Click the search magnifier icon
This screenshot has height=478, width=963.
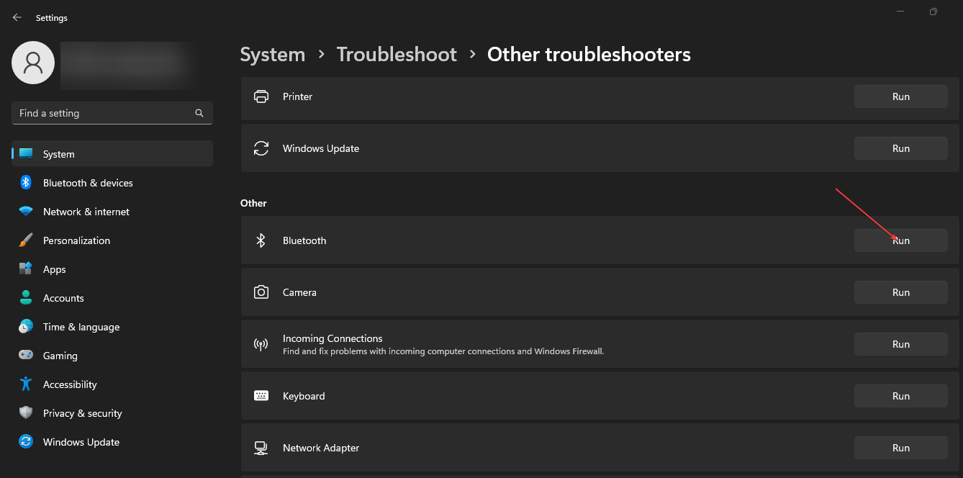[x=199, y=113]
